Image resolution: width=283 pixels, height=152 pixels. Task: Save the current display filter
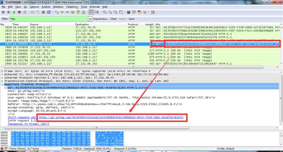click(131, 19)
